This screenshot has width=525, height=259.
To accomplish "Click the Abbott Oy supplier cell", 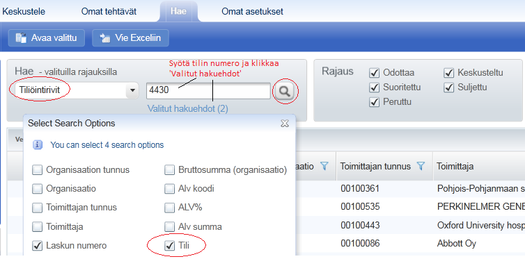I will coord(457,243).
